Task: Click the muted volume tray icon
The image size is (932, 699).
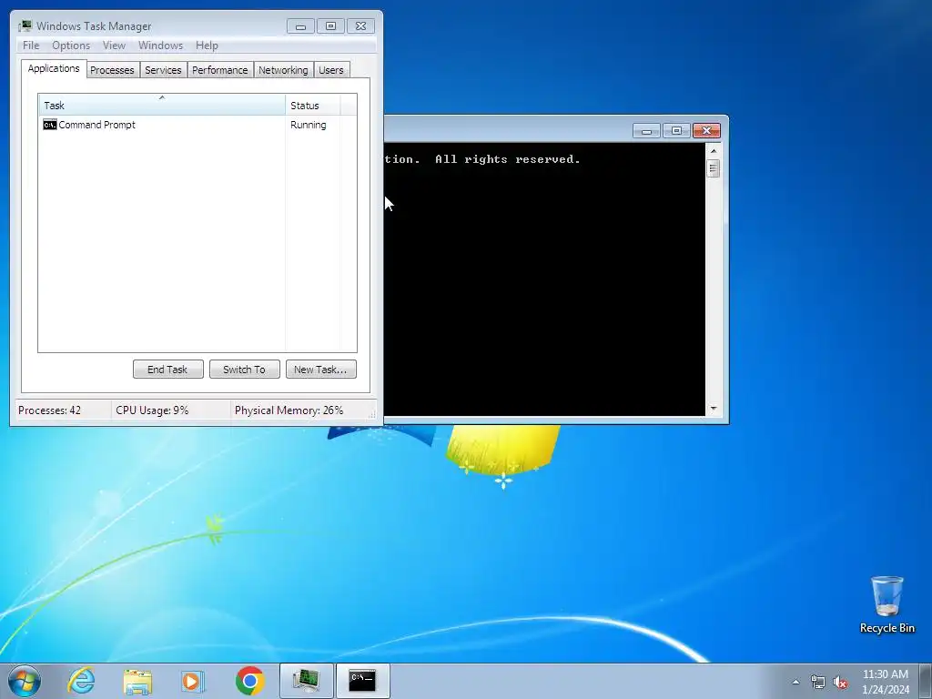Action: point(840,682)
